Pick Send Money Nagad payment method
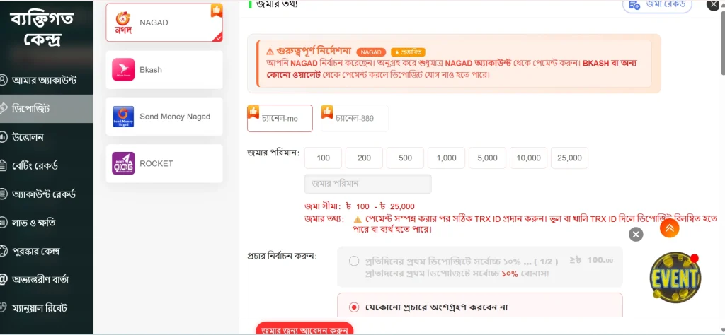 [164, 117]
